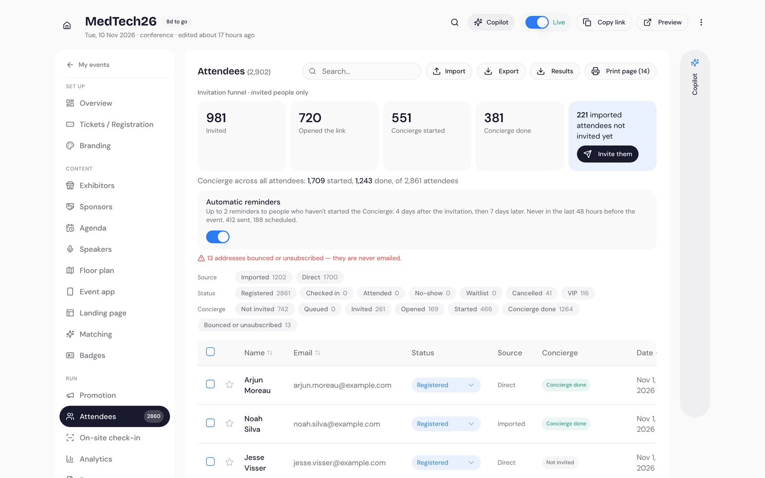
Task: Open Analytics section
Action: [x=115, y=459]
